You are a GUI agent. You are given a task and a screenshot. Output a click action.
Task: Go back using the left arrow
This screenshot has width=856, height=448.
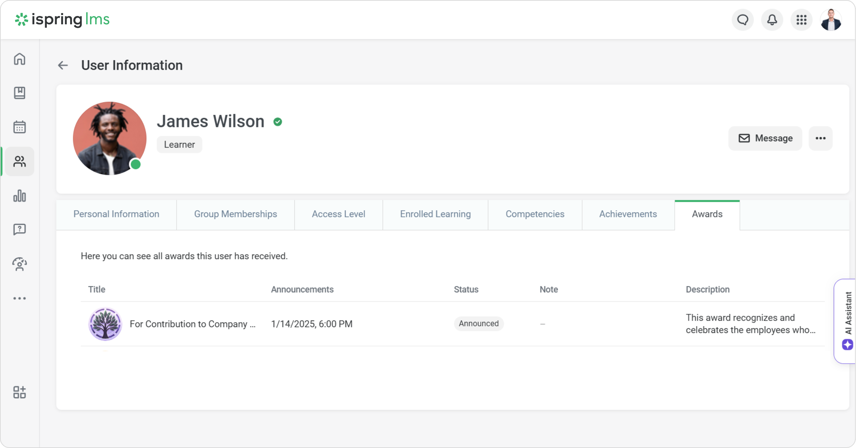tap(63, 65)
